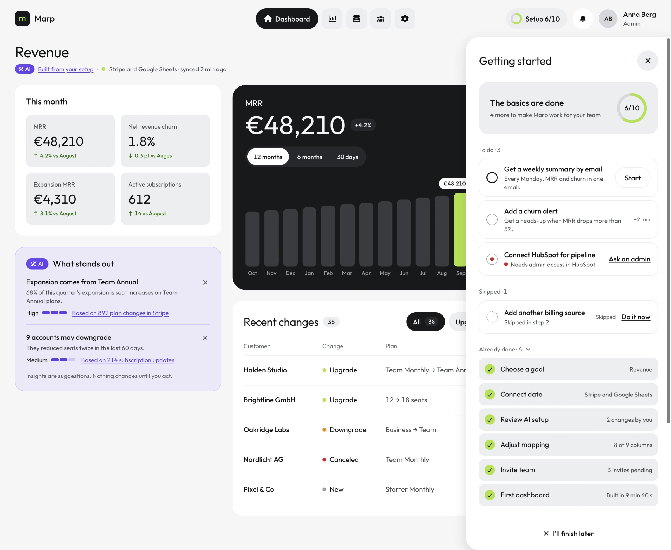This screenshot has width=671, height=550.
Task: Click the Setup 6/10 progress pill
Action: click(536, 19)
